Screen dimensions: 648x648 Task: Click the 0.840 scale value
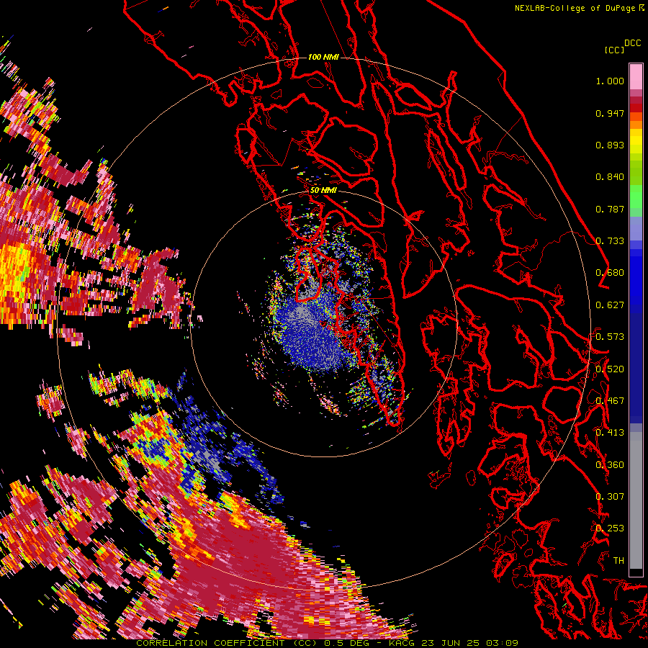(610, 177)
